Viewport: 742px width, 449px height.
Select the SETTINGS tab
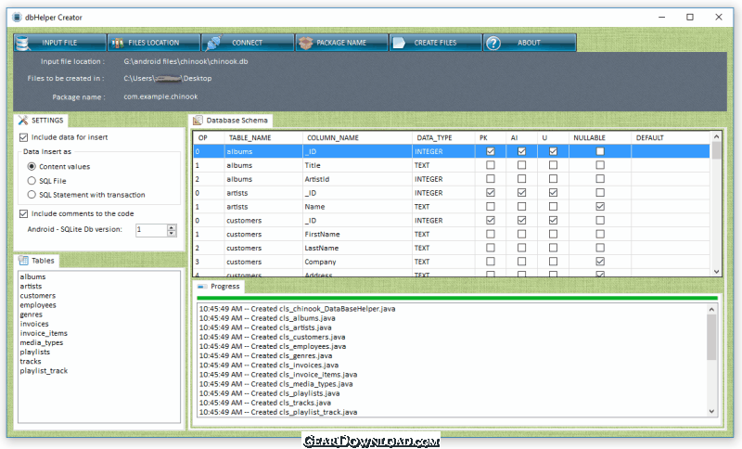click(x=41, y=121)
